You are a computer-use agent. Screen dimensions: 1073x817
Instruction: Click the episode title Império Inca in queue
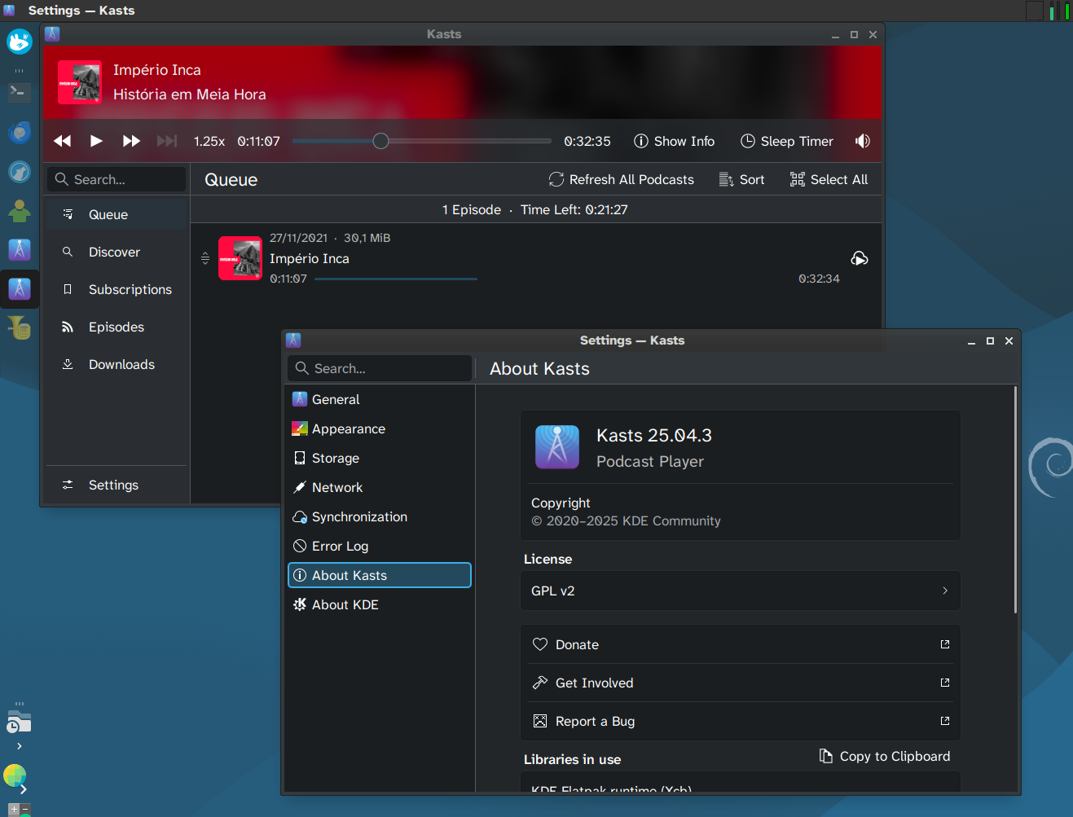(310, 258)
